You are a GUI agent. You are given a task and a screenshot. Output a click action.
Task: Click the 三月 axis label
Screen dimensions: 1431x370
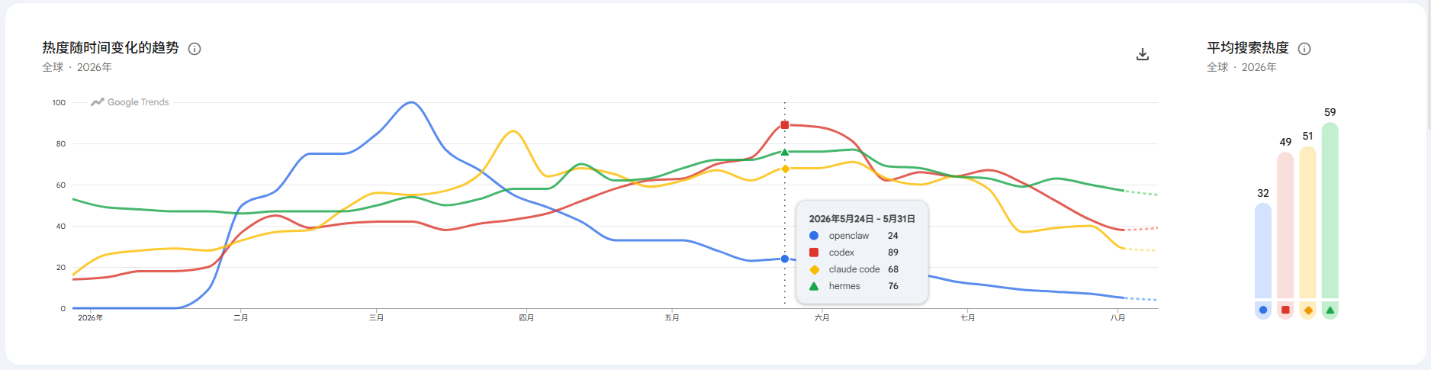click(x=376, y=317)
